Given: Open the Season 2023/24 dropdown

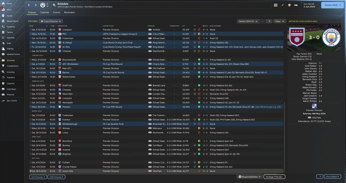Looking at the screenshot, I should 248,21.
